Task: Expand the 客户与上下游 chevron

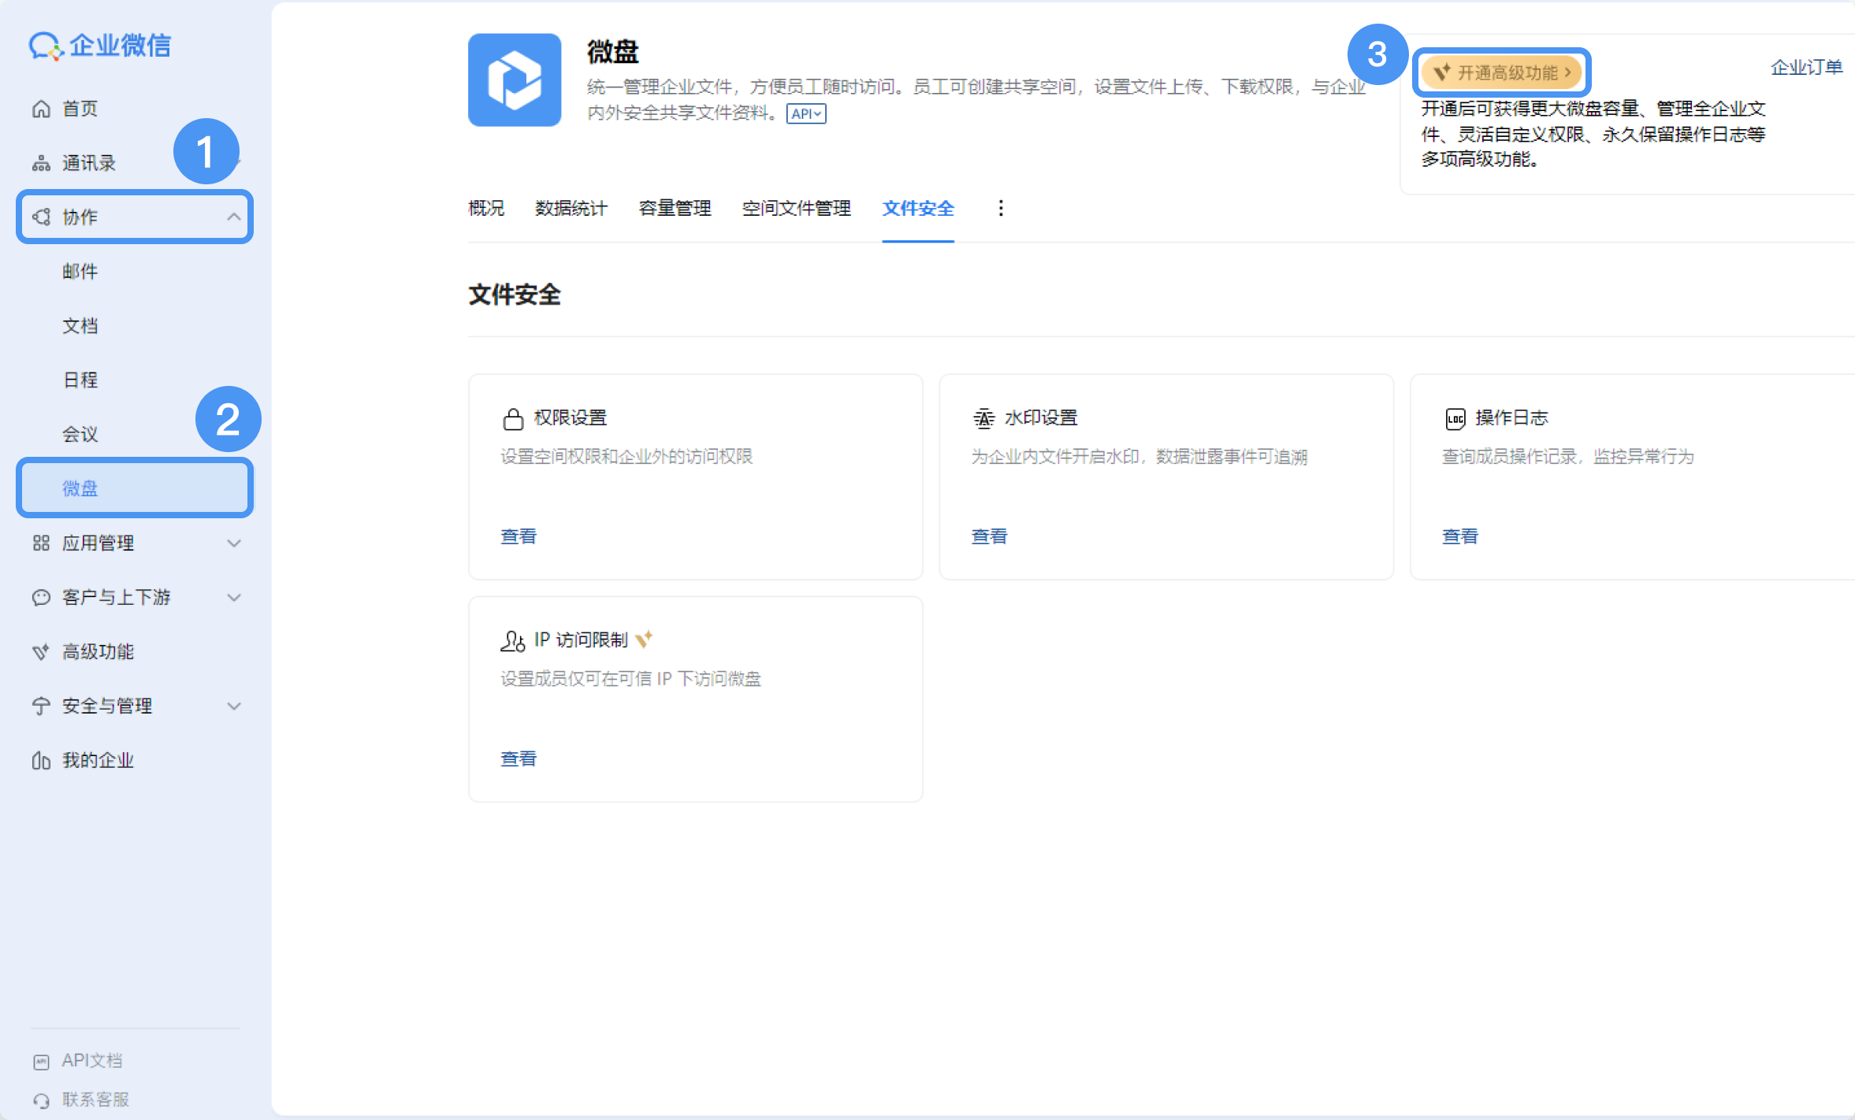Action: coord(234,597)
